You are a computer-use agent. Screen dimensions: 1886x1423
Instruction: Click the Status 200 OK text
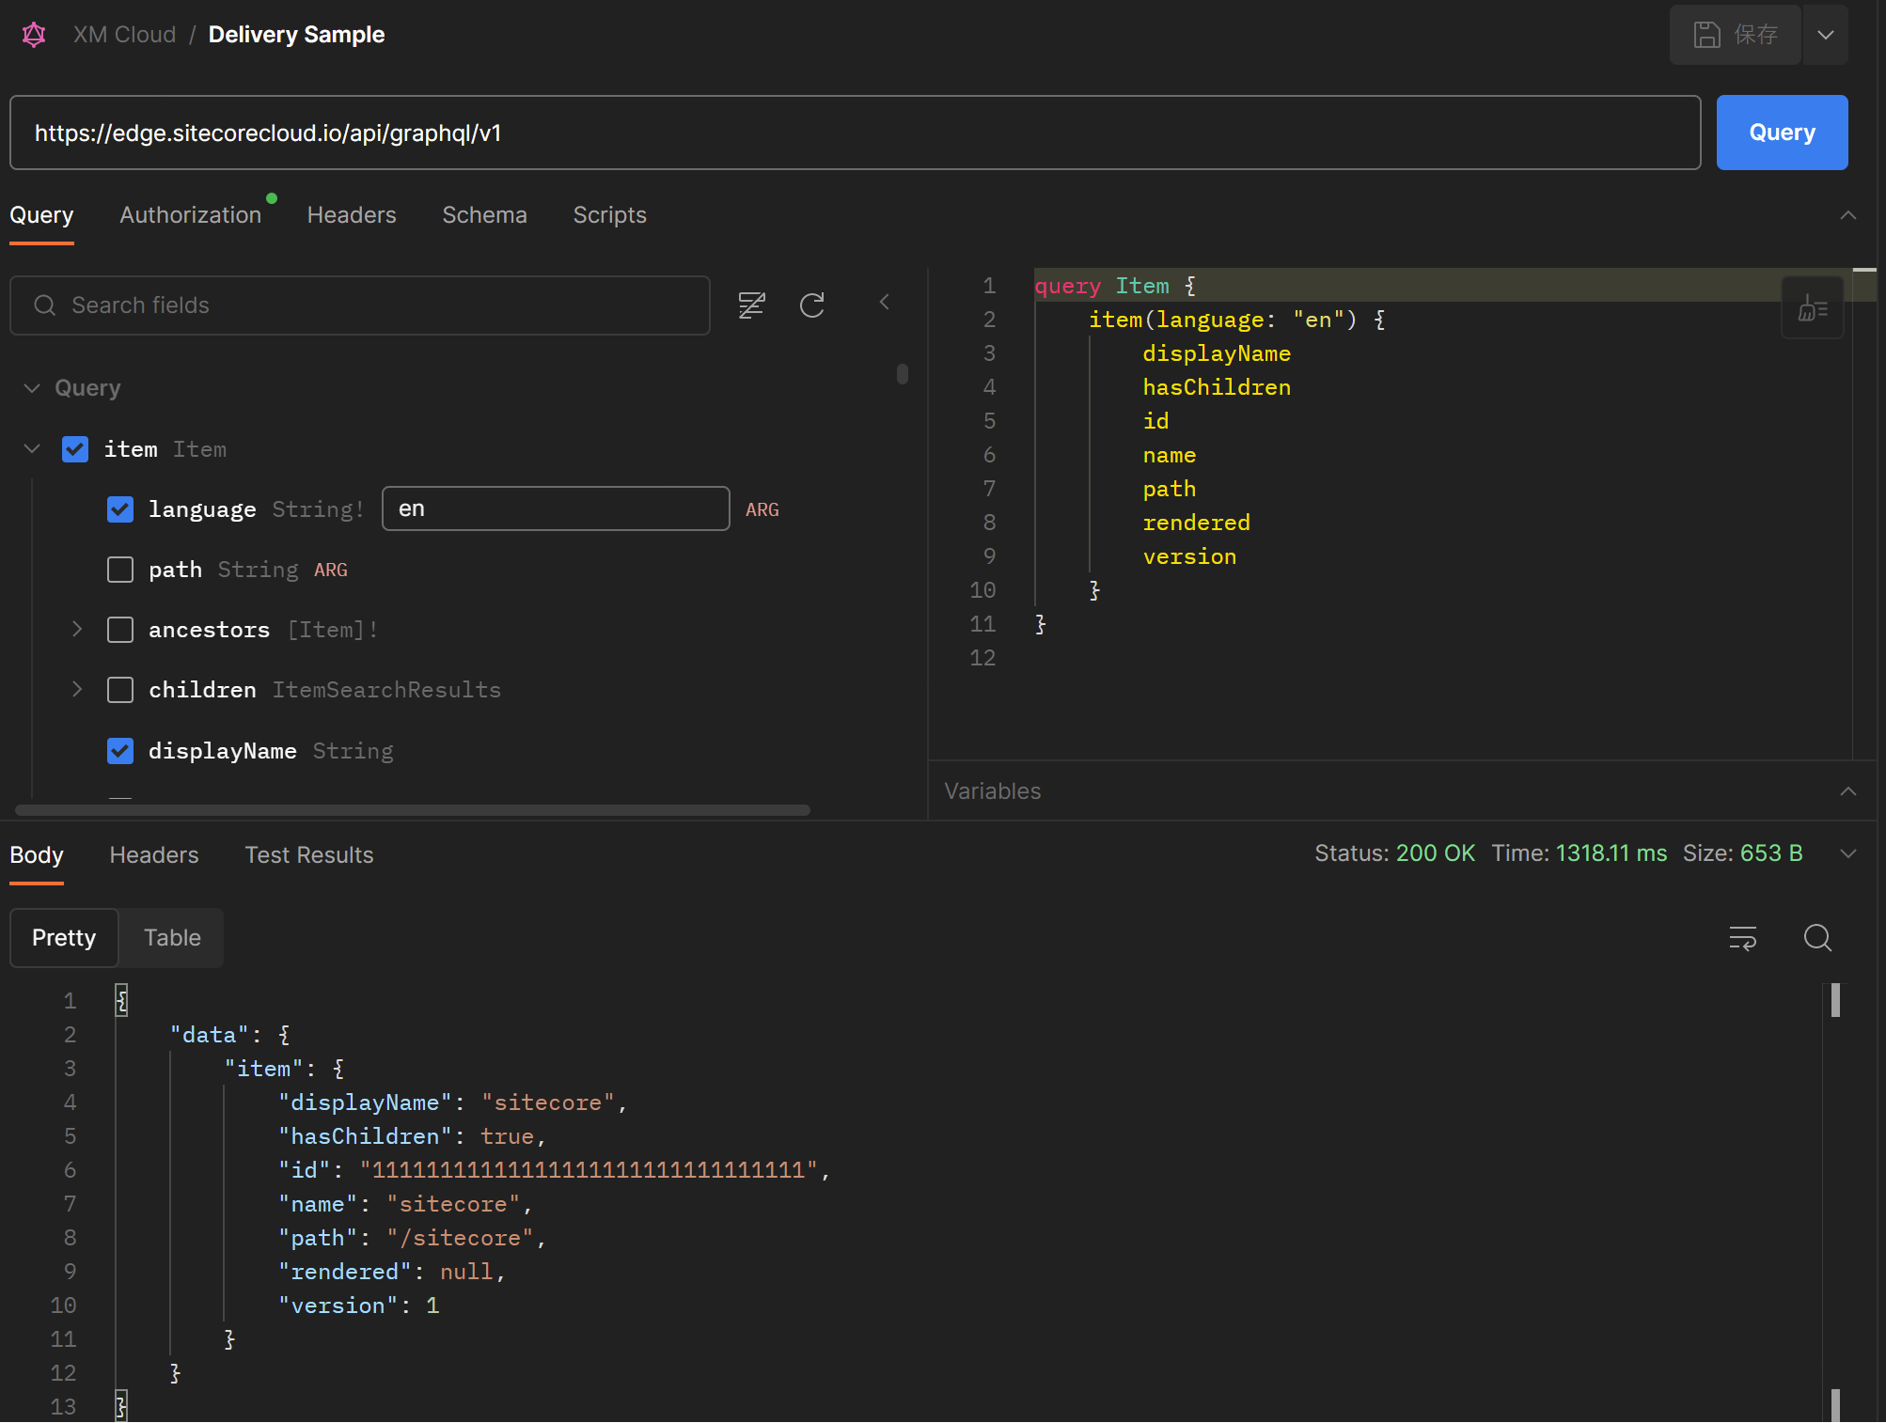coord(1394,853)
